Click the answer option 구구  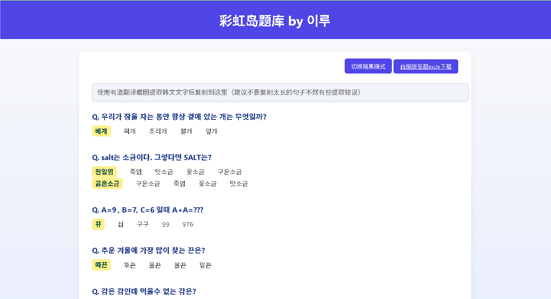tap(142, 225)
